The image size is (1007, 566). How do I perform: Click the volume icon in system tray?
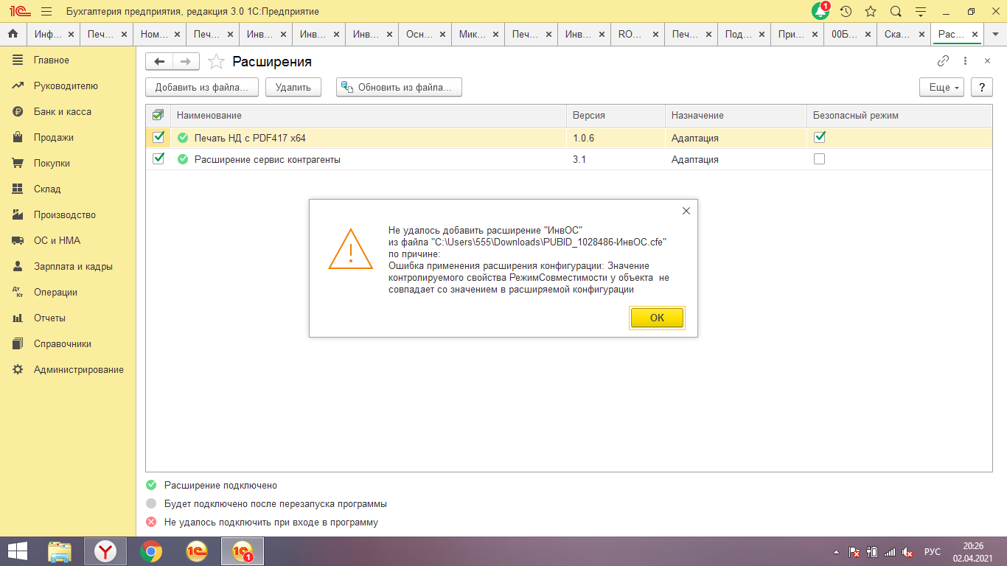click(x=907, y=552)
